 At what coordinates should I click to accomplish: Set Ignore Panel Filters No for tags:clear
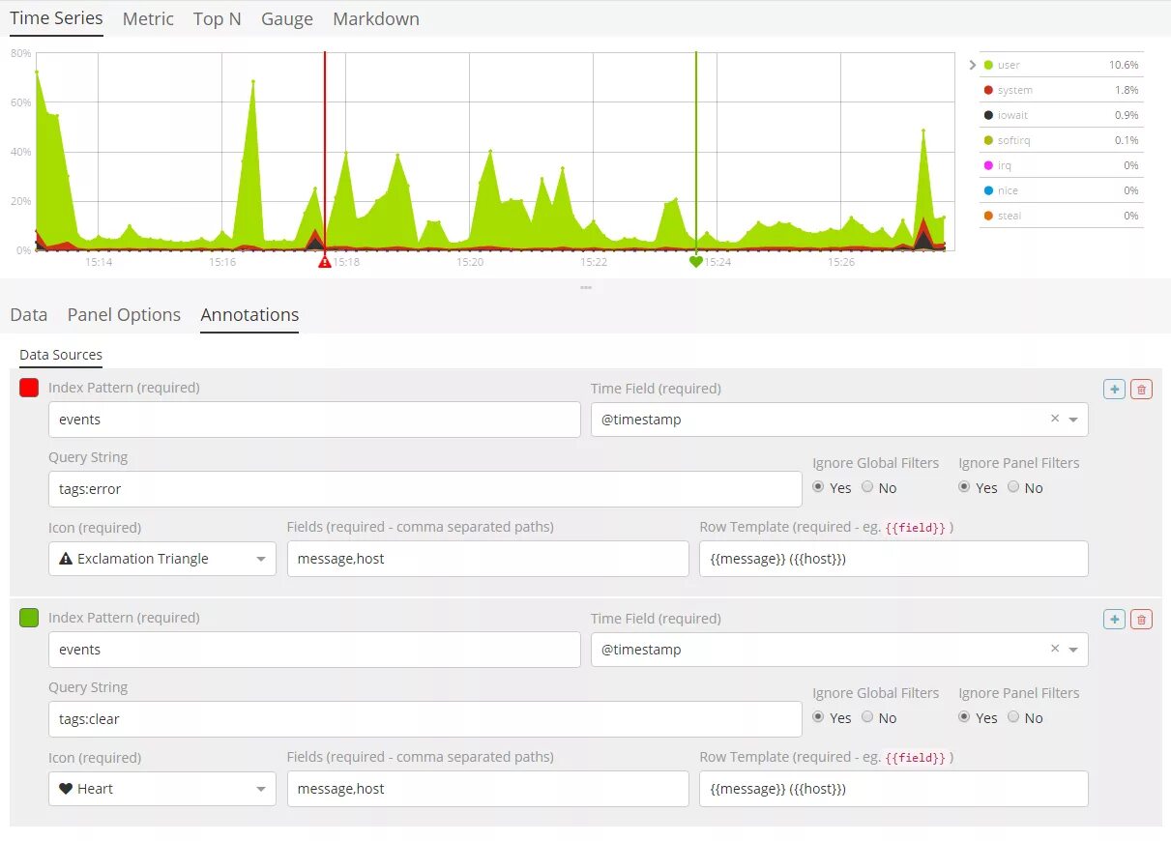pos(1013,717)
